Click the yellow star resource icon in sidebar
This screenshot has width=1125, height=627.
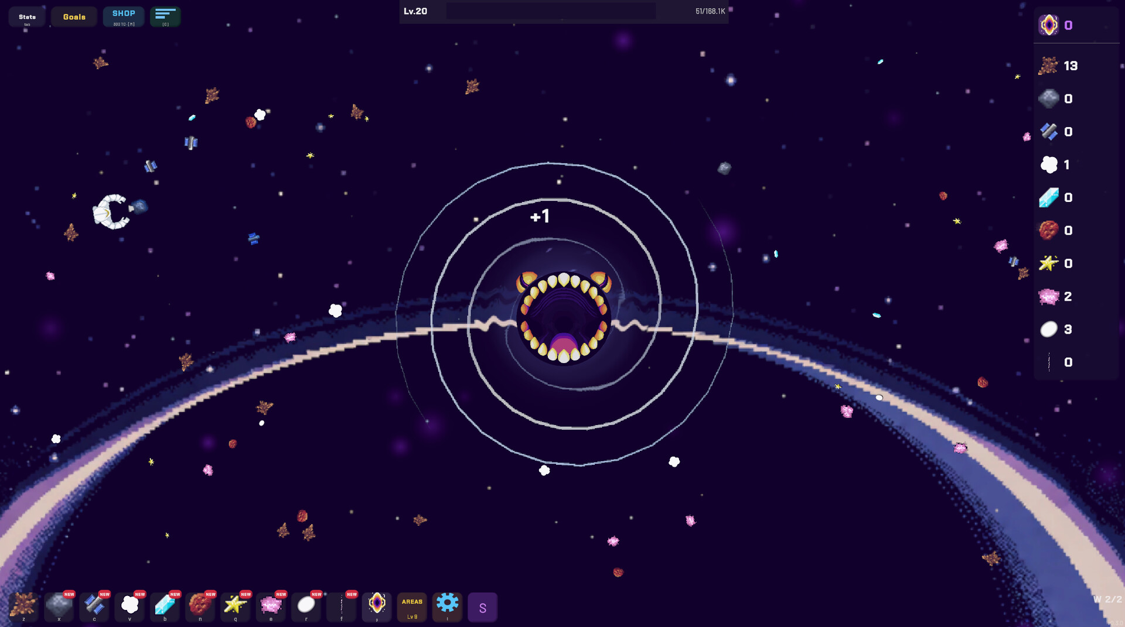point(1048,263)
